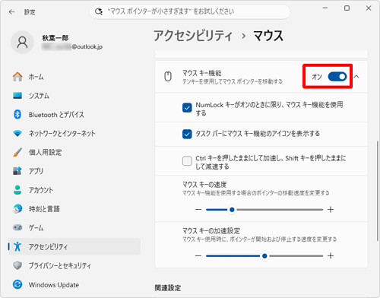Increase マウス キーの速度 with plus button

[331, 210]
